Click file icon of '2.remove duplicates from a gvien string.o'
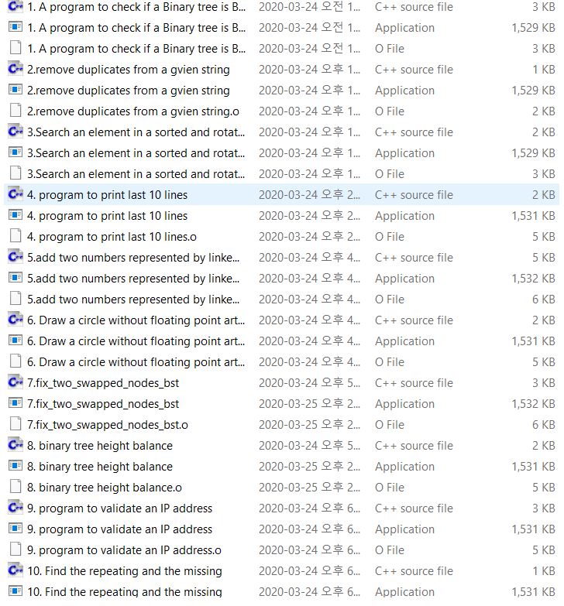Image resolution: width=564 pixels, height=606 pixels. click(15, 111)
